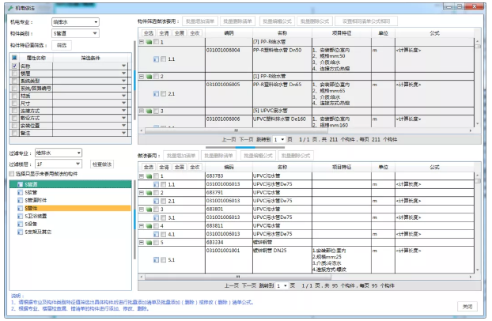The width and height of the screenshot is (492, 321).
Task: Click green folder icon of row 683811 in lower table
Action: coord(149,226)
